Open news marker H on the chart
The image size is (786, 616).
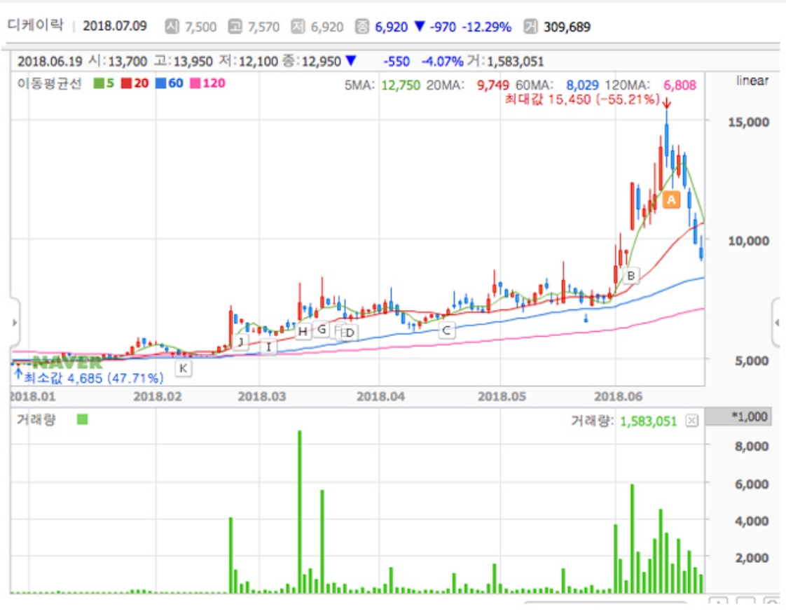point(302,331)
